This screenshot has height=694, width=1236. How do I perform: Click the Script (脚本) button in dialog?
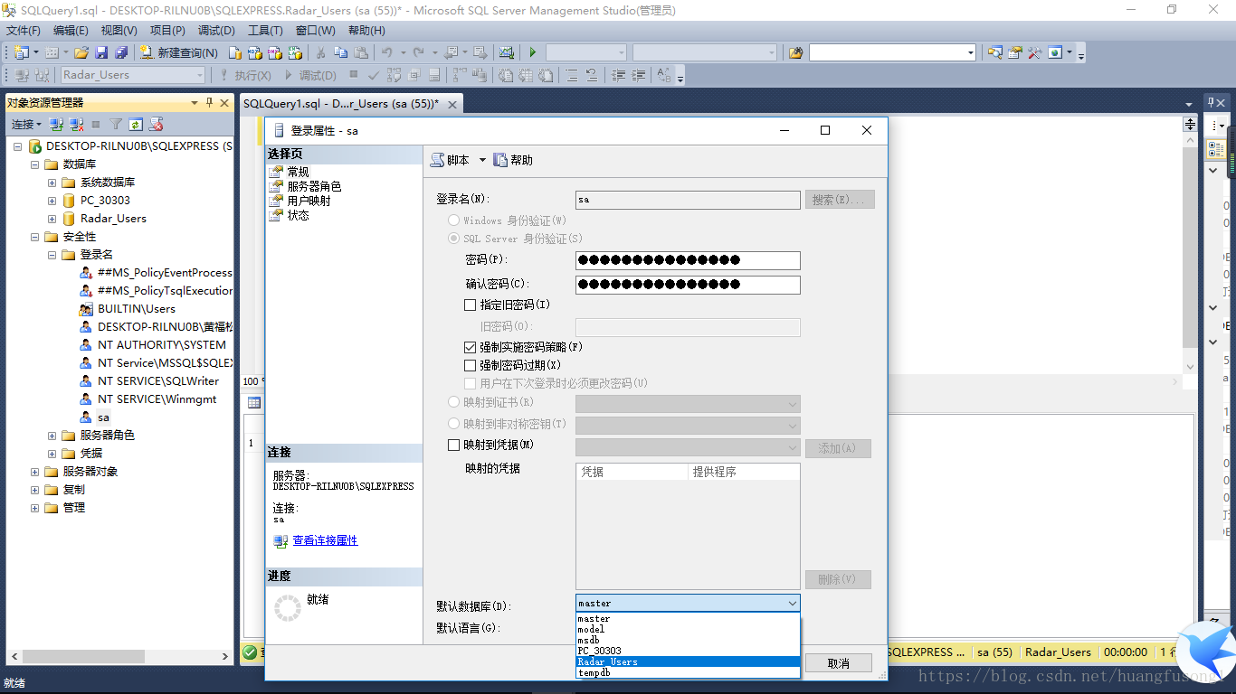click(x=451, y=160)
